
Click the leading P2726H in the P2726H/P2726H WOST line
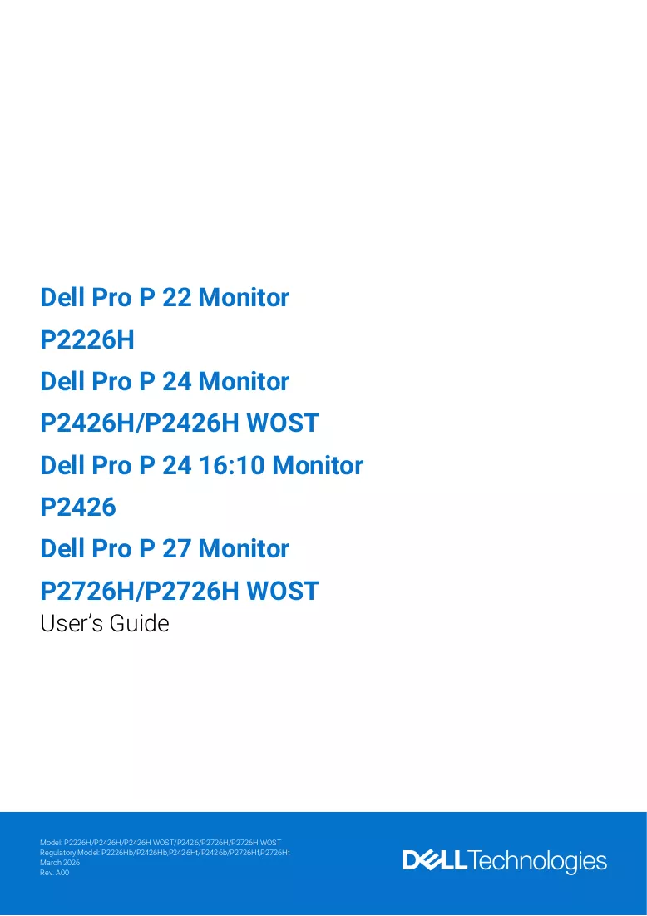tap(87, 592)
